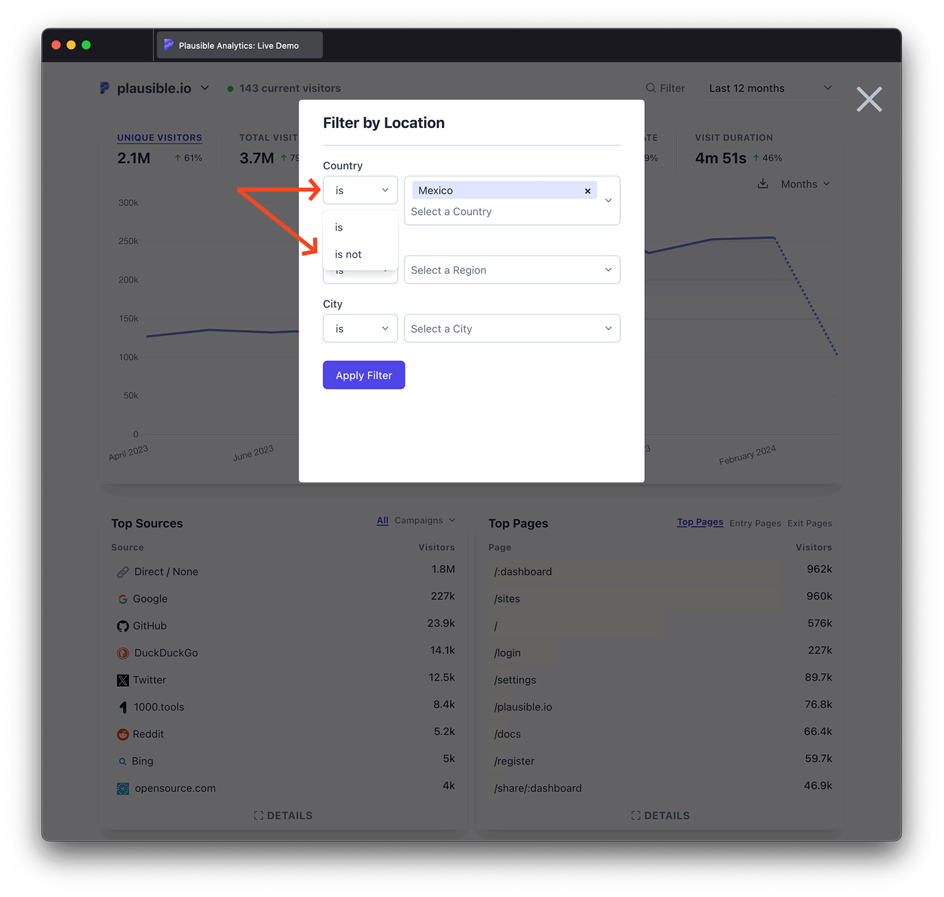Switch to the Exit Pages tab
Viewport: 944px width, 897px height.
coord(809,523)
